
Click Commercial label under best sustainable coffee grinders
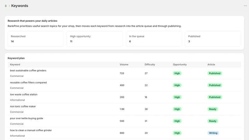click(x=17, y=76)
